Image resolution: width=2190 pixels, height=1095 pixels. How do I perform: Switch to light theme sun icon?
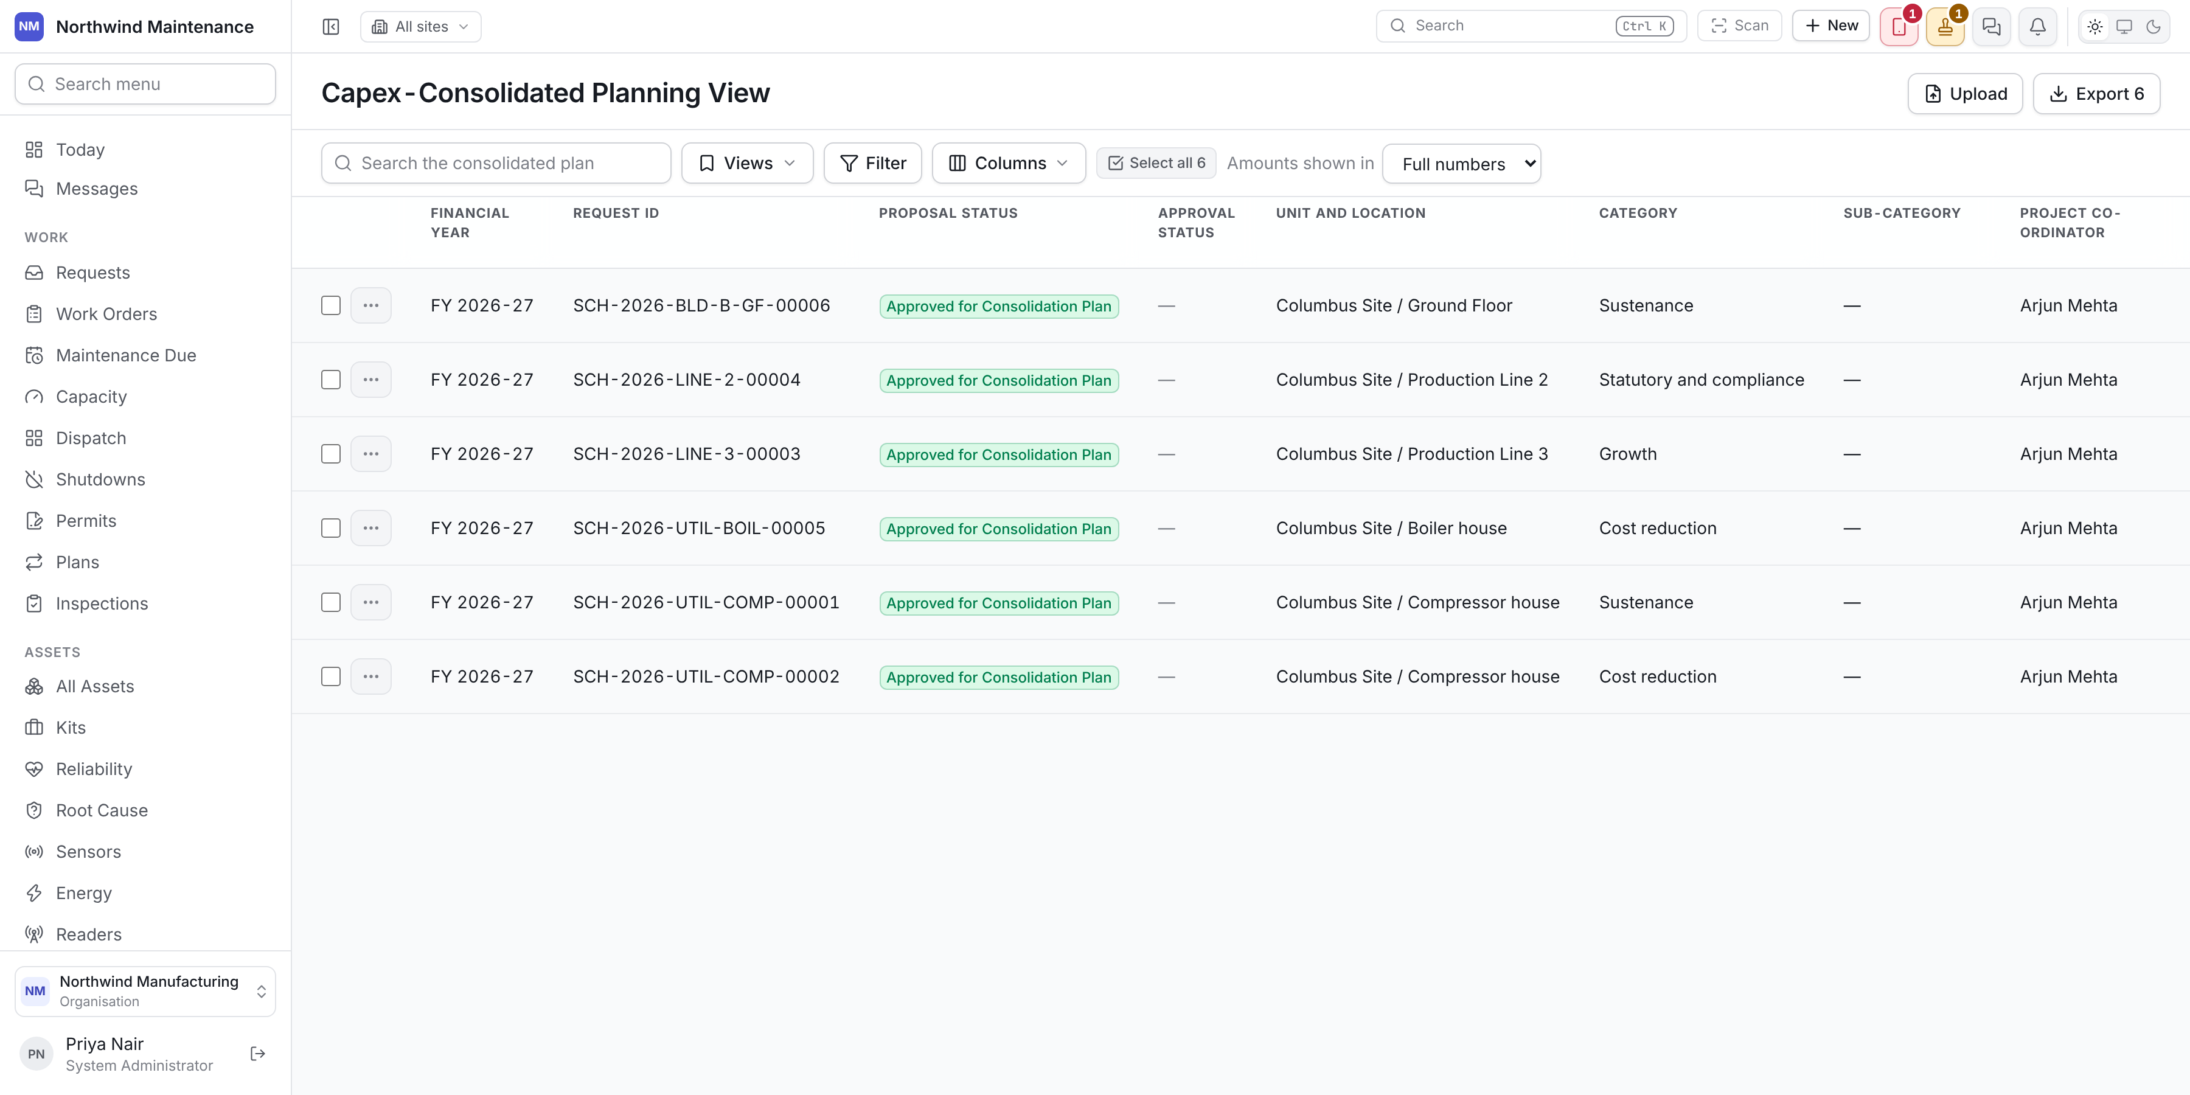(x=2094, y=26)
